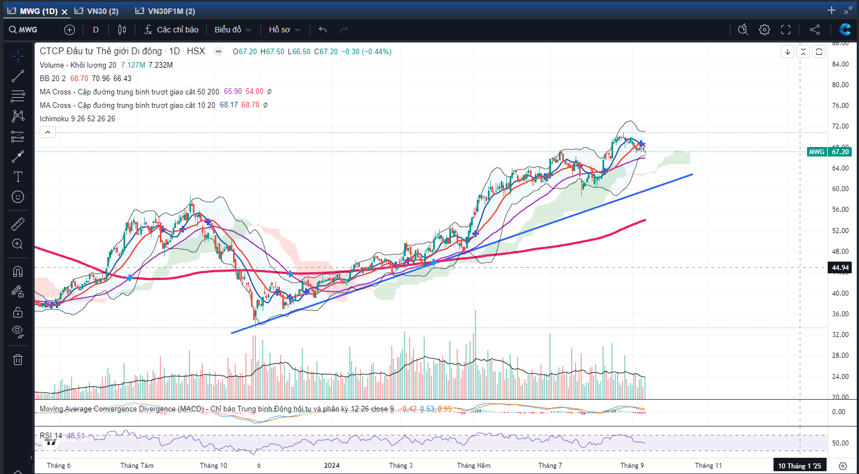859x474 pixels.
Task: Click the MWG 67.20 price label
Action: 829,151
